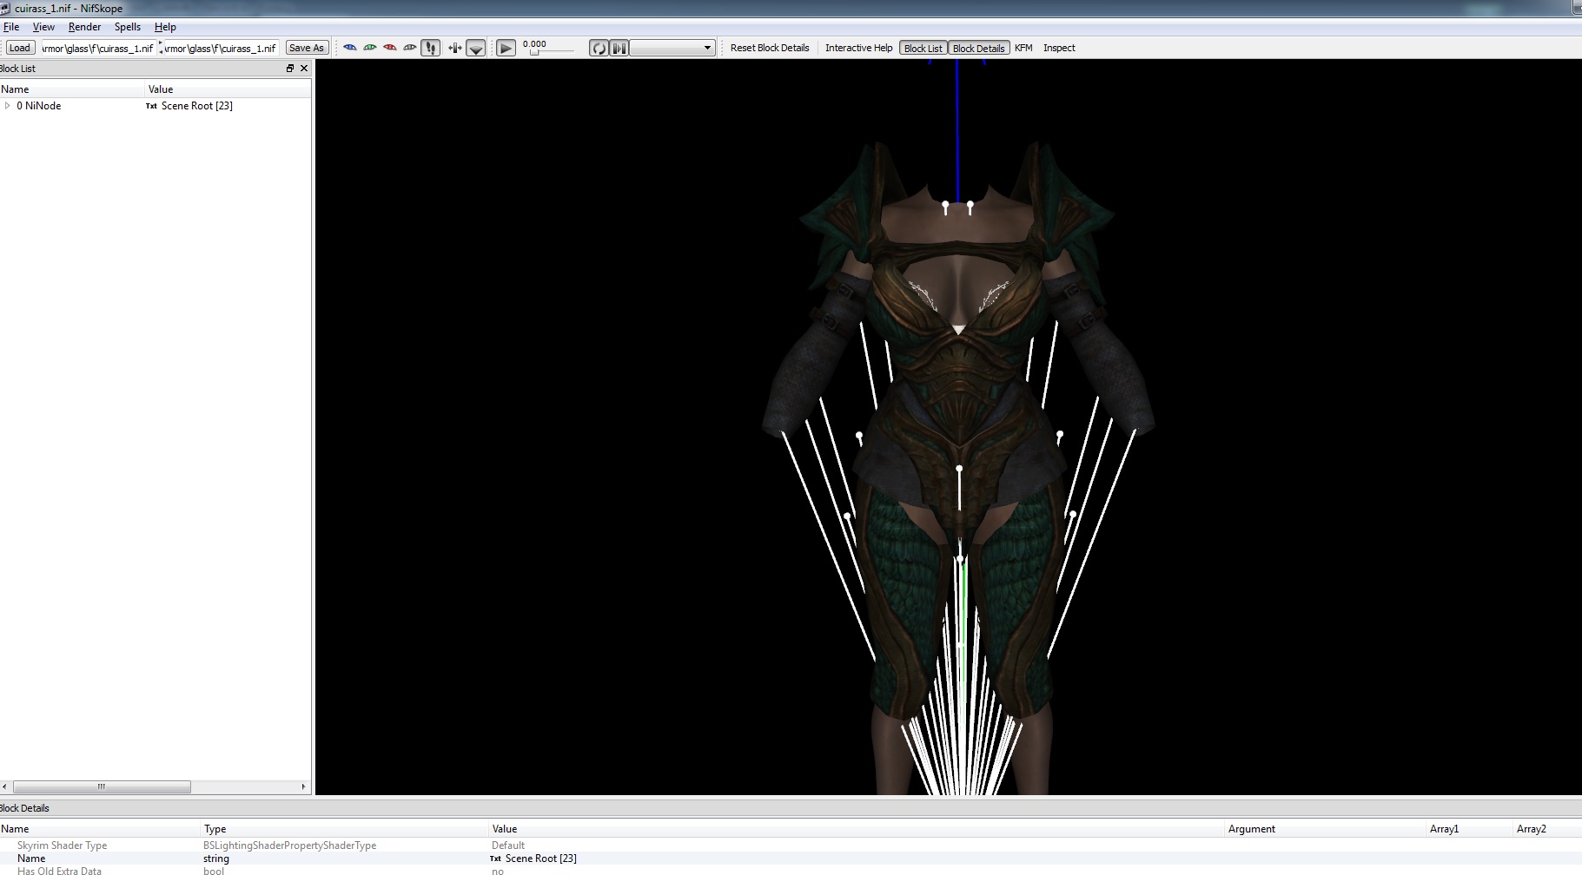Toggle the KFM panel
Viewport: 1582px width, 875px height.
[x=1023, y=48]
